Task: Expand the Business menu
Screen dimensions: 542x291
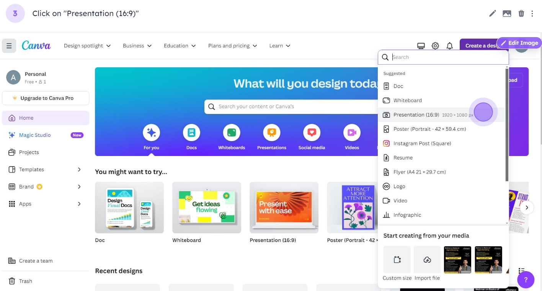Action: pos(137,46)
